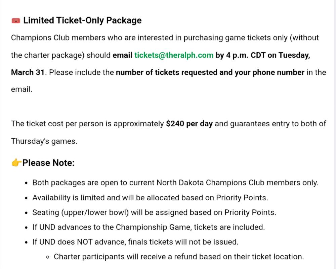Click the Please Note: heading
The height and width of the screenshot is (269, 336).
[x=48, y=163]
